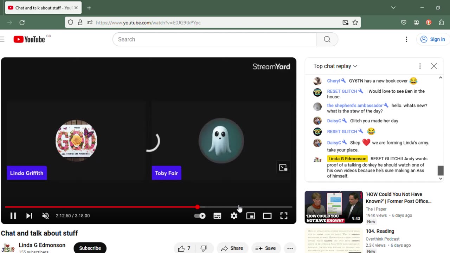
Task: Open more actions menu below video
Action: [290, 248]
